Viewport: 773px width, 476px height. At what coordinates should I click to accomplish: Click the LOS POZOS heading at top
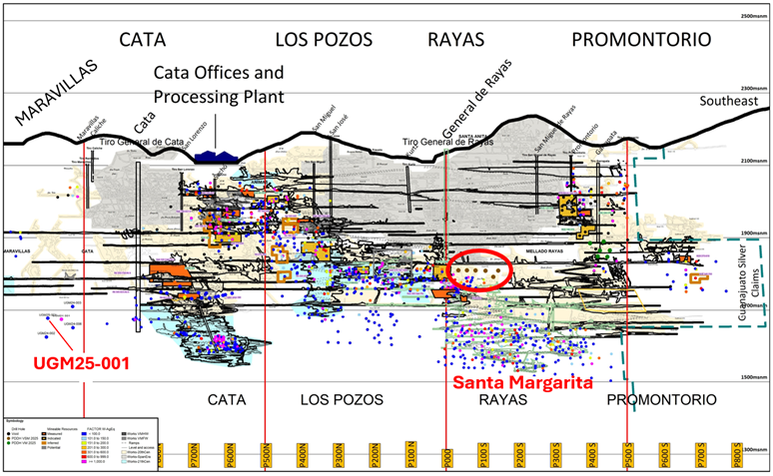click(324, 40)
